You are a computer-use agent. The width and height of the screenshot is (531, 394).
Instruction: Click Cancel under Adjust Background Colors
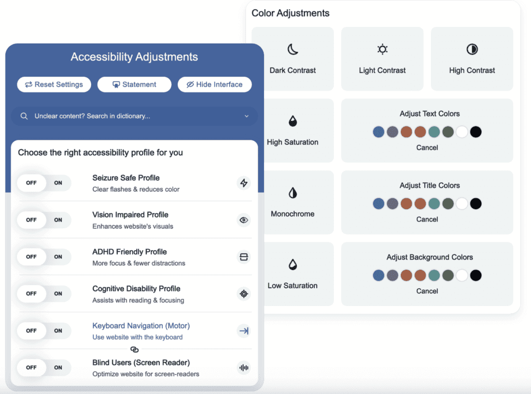[427, 291]
